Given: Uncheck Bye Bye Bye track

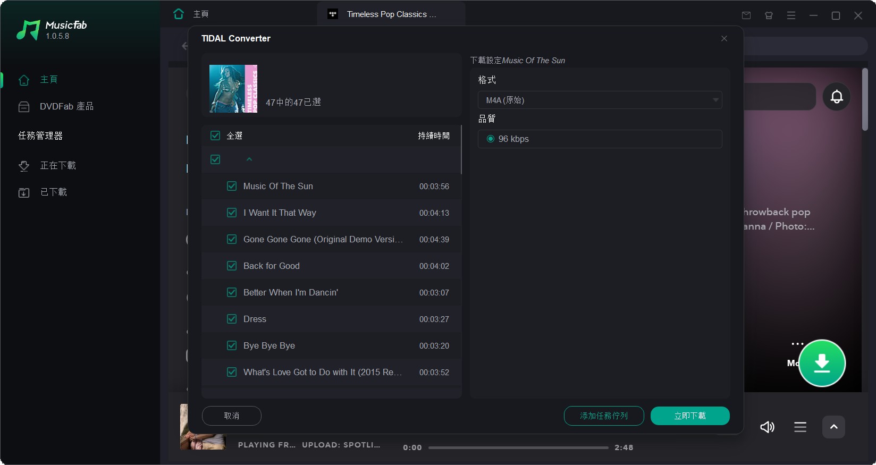Looking at the screenshot, I should pos(232,345).
